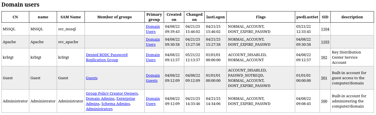Click SID 501 abbreviation
Image resolution: width=376 pixels, height=115 pixels.
324,78
